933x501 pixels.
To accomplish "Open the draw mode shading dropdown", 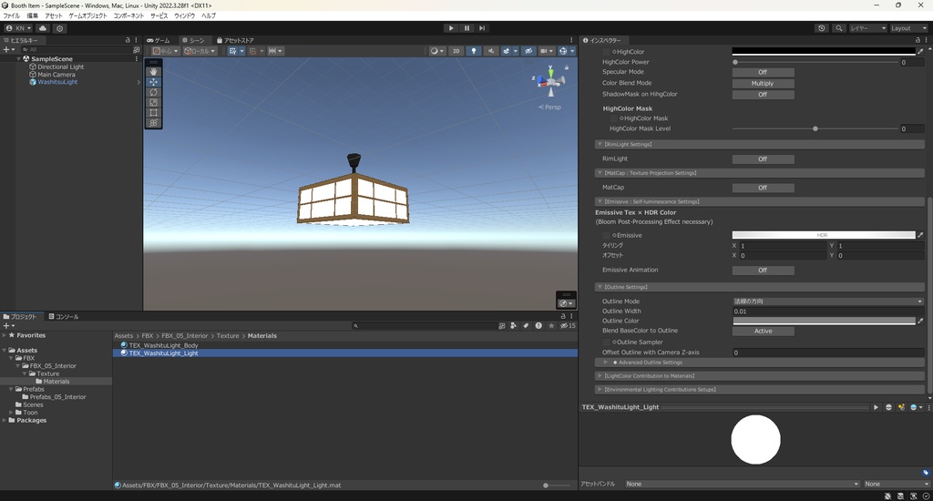I will [x=437, y=51].
